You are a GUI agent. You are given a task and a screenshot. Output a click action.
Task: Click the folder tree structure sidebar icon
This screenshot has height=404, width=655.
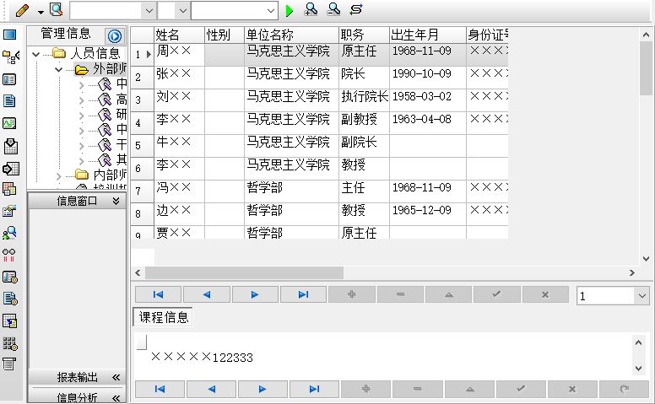click(10, 57)
